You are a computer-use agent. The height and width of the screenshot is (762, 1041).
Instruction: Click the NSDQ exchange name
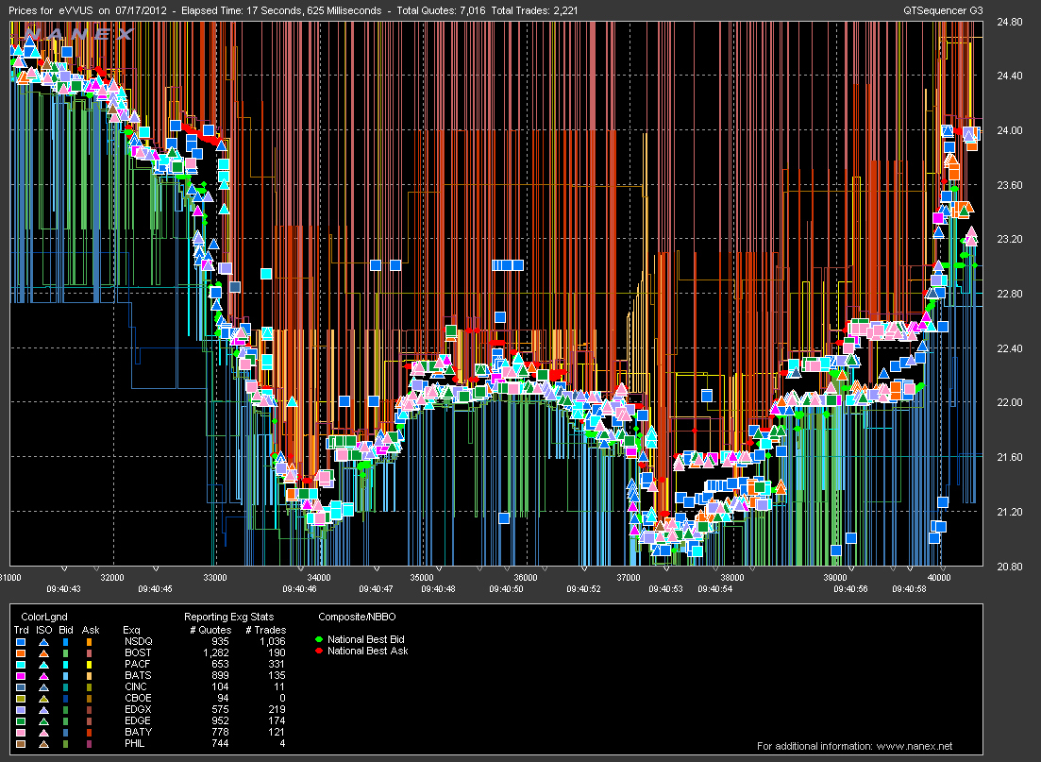click(138, 641)
